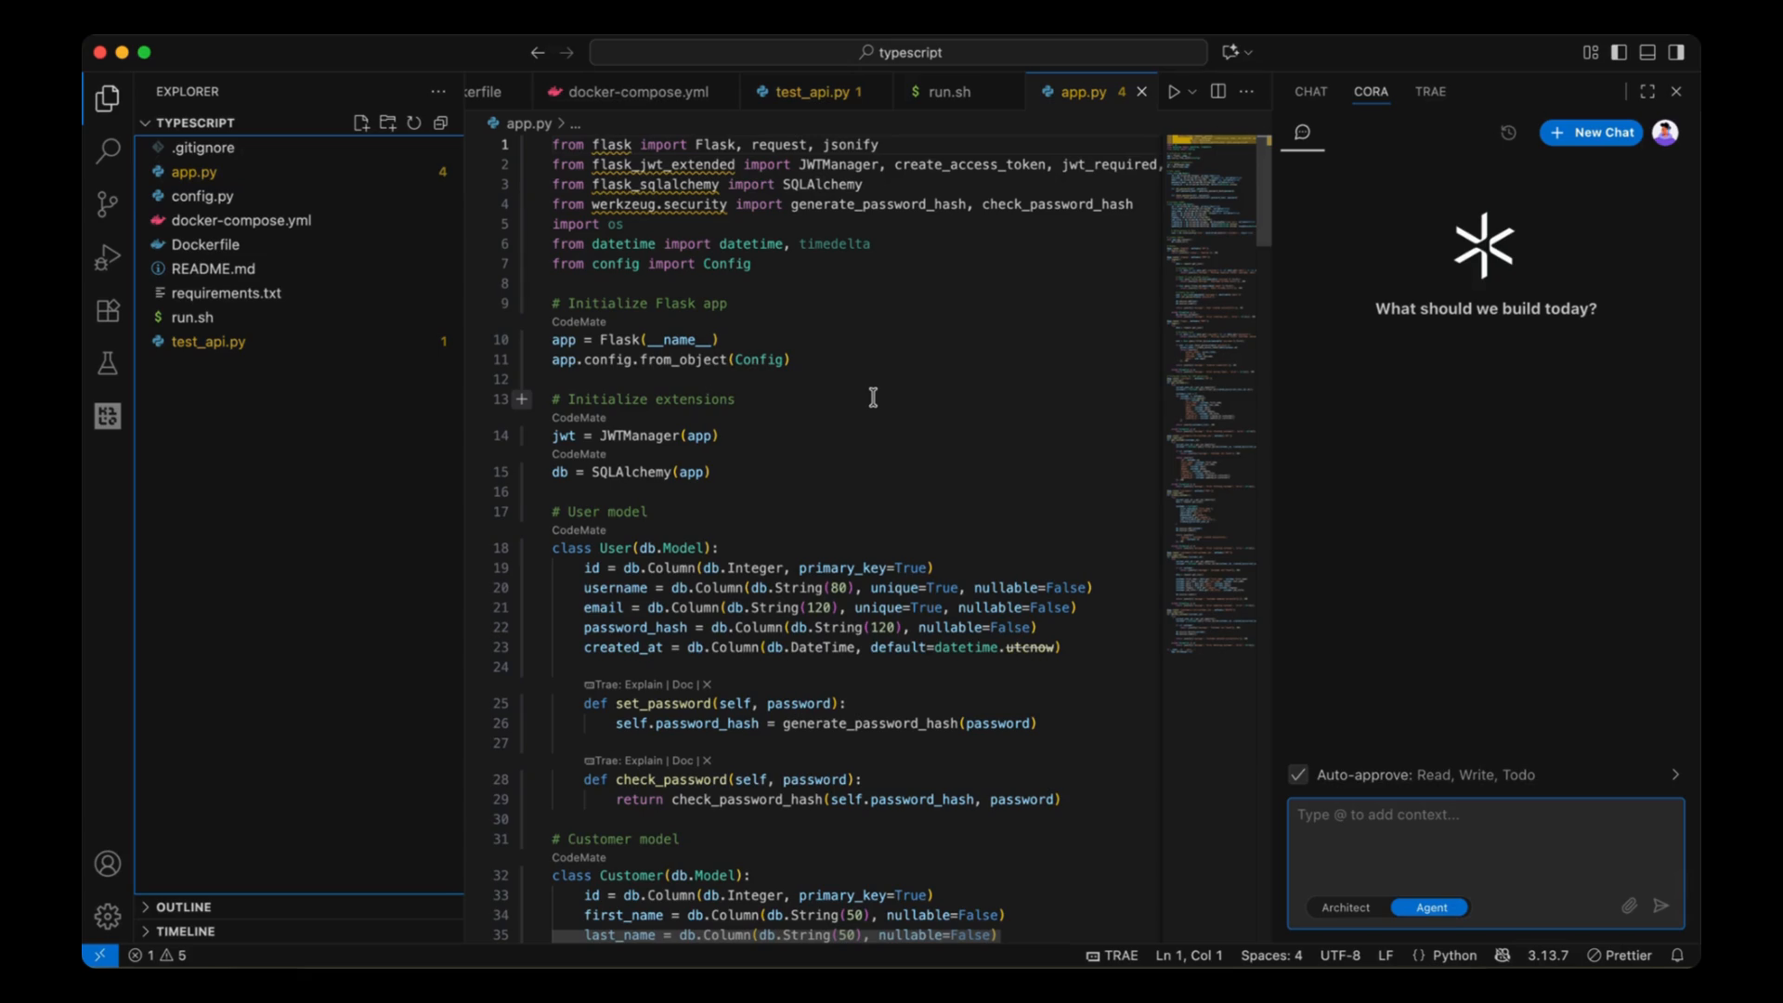1783x1003 pixels.
Task: Attach a file with the paperclip icon
Action: pyautogui.click(x=1629, y=905)
